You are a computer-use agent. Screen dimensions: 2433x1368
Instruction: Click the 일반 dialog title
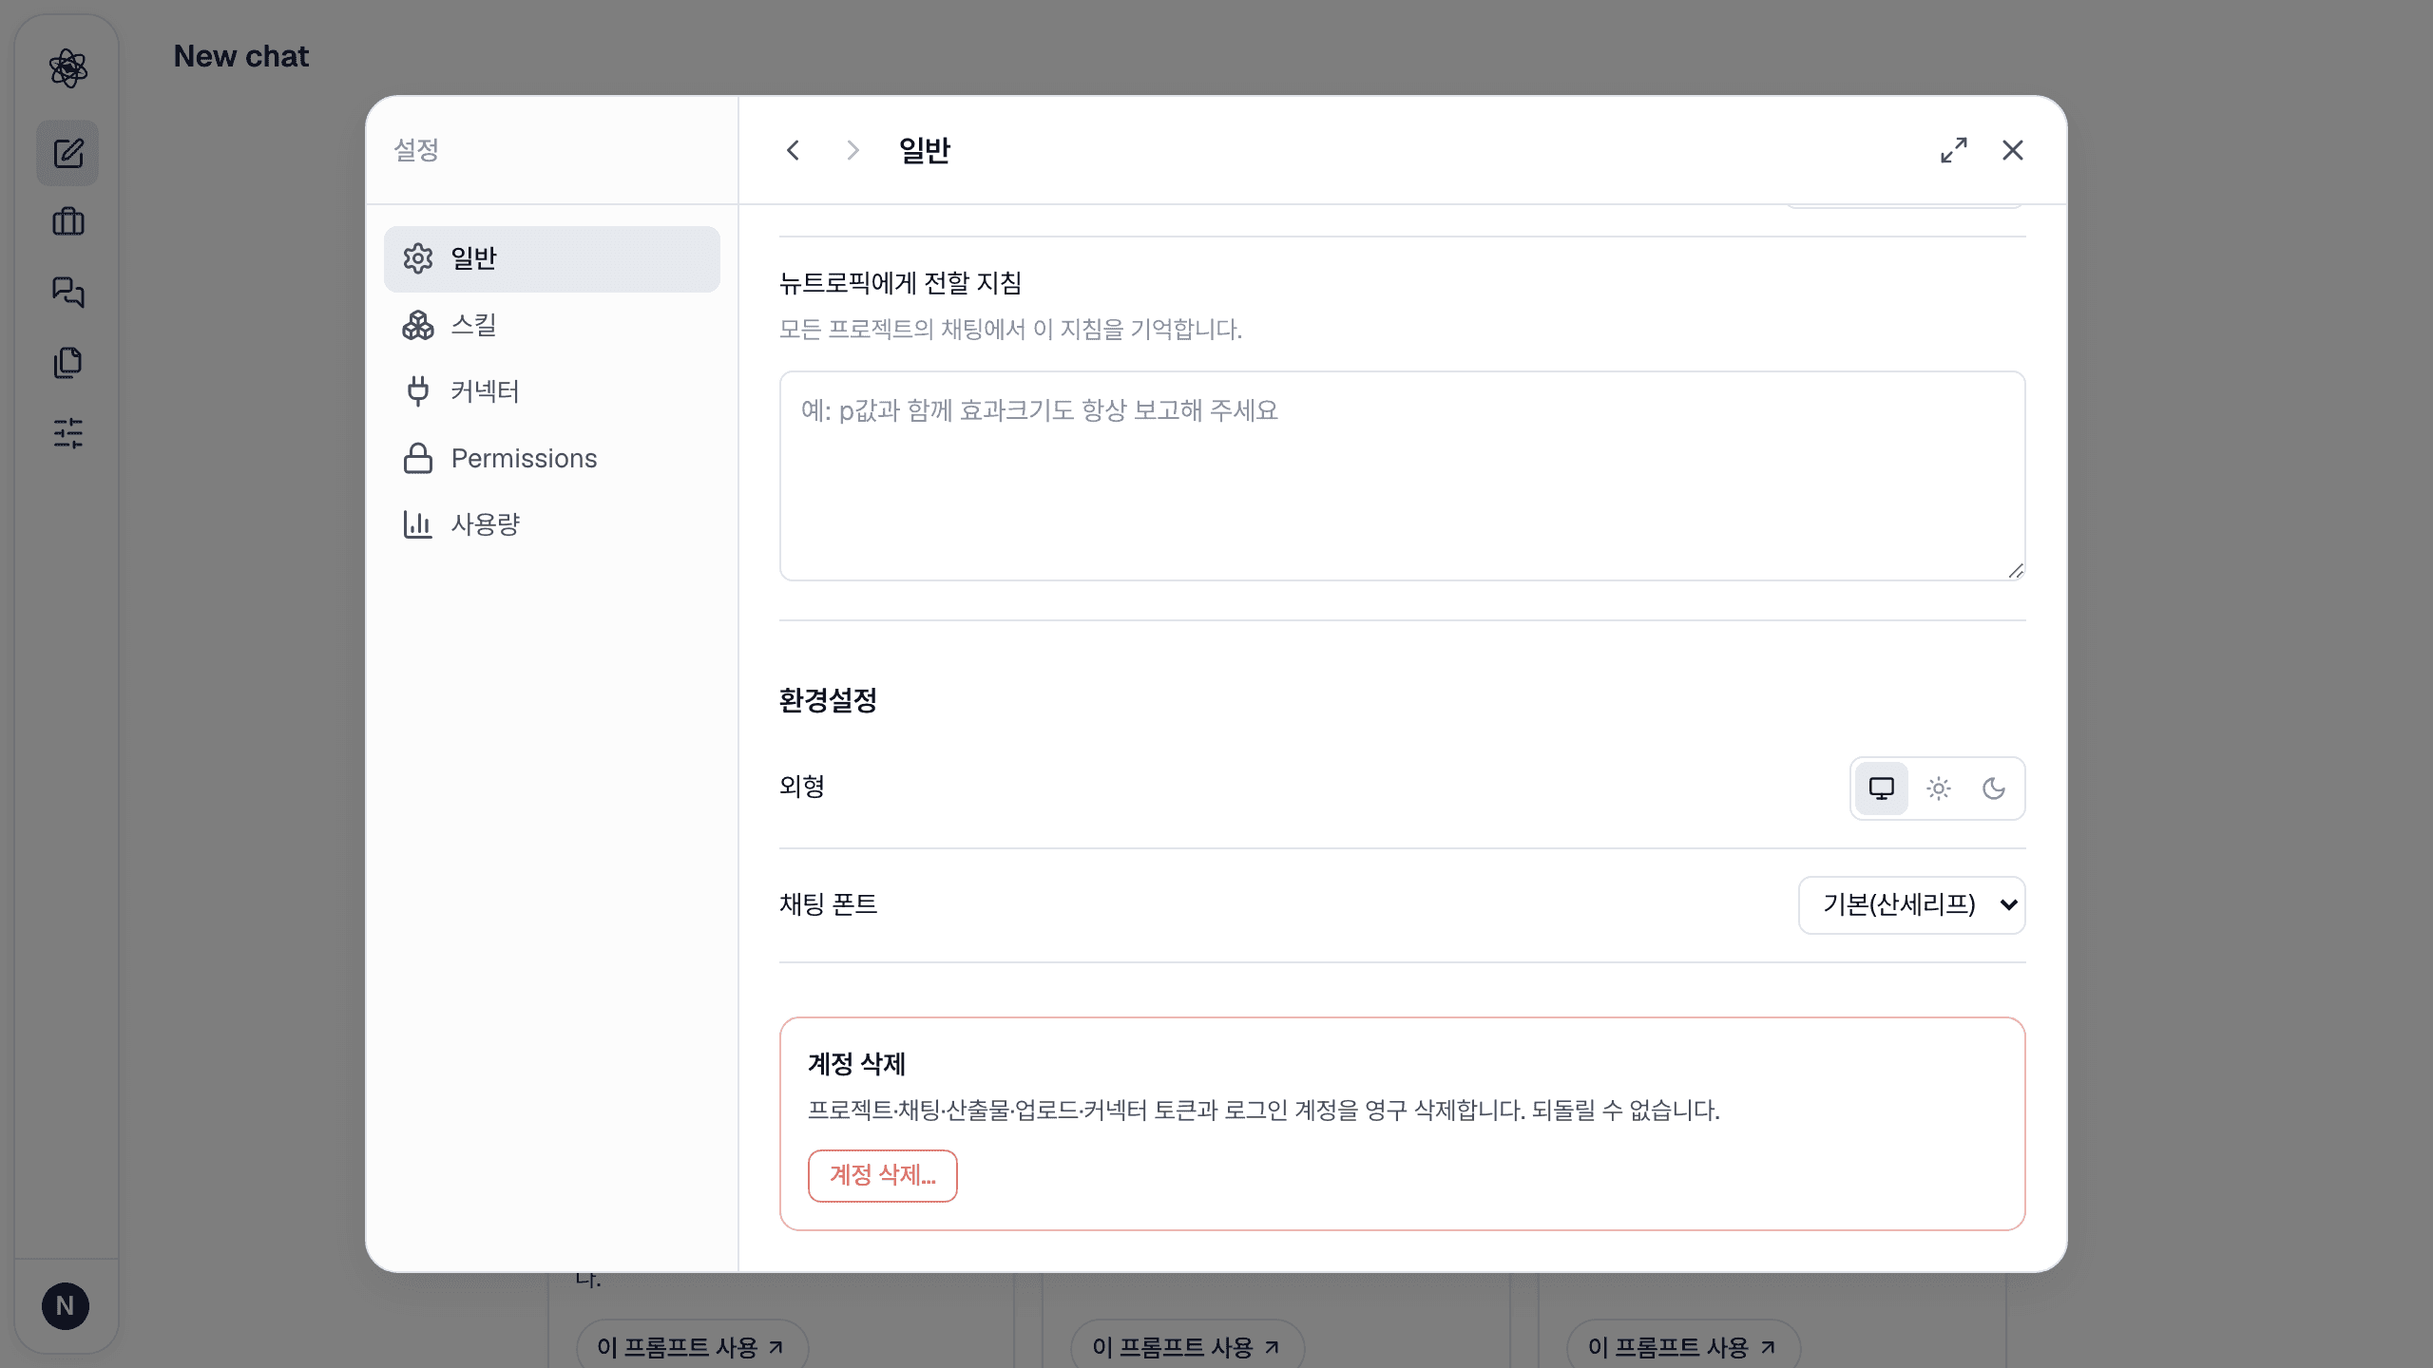[924, 150]
